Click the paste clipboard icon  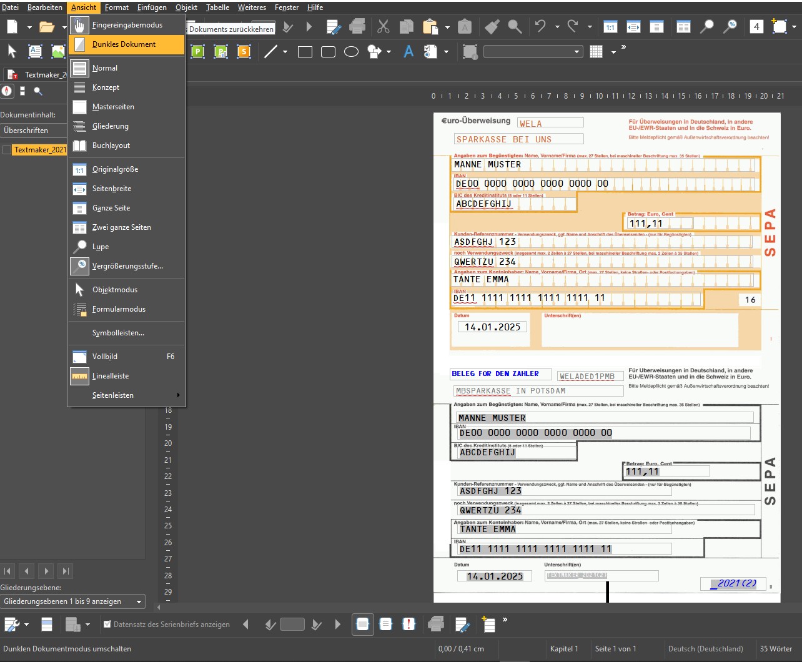coord(430,27)
